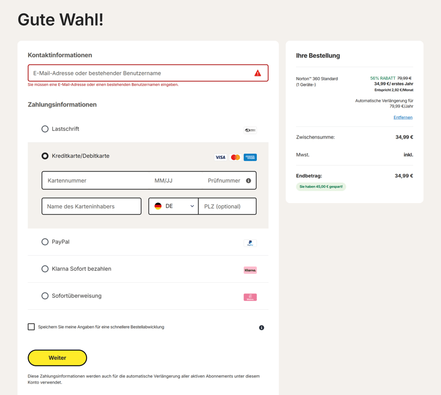
Task: Click the Weiter button
Action: [x=57, y=358]
